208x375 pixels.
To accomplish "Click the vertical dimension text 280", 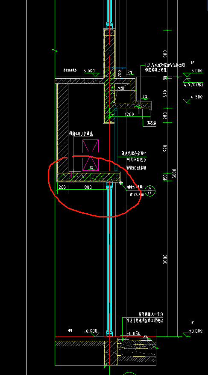I will click(165, 116).
